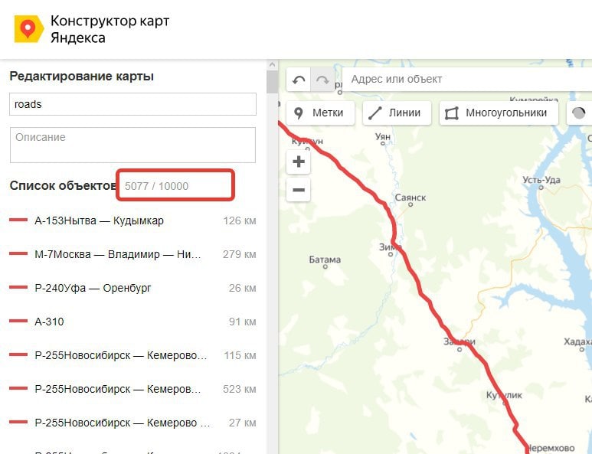Click the Усть-Уда label on map
The width and height of the screenshot is (592, 454).
pos(541,180)
